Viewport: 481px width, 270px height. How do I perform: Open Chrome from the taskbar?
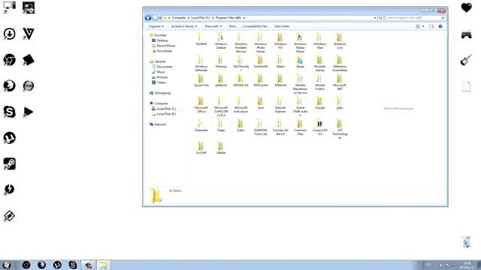tap(26, 265)
